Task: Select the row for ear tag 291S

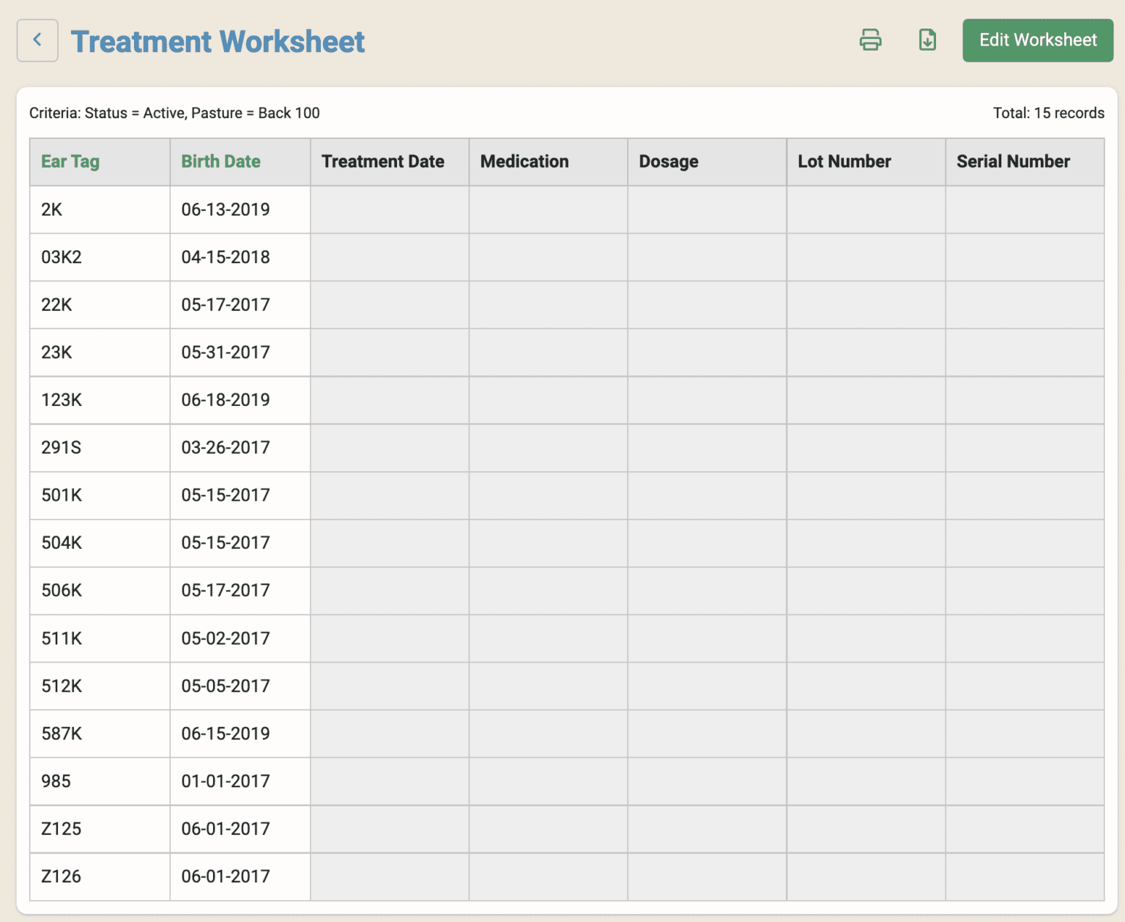Action: 99,448
